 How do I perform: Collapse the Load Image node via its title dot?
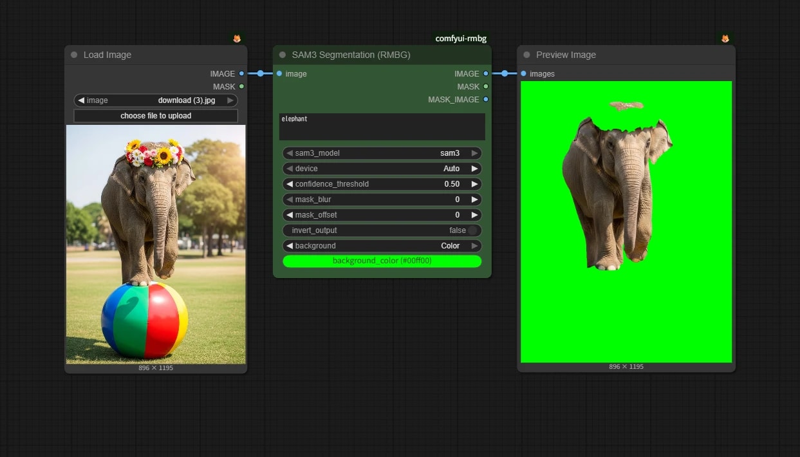point(74,55)
